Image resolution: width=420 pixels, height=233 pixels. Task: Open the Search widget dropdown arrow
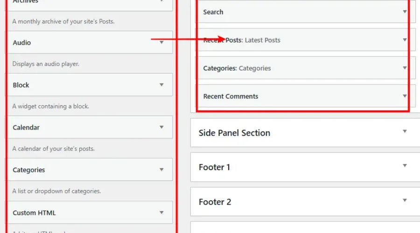pos(405,12)
